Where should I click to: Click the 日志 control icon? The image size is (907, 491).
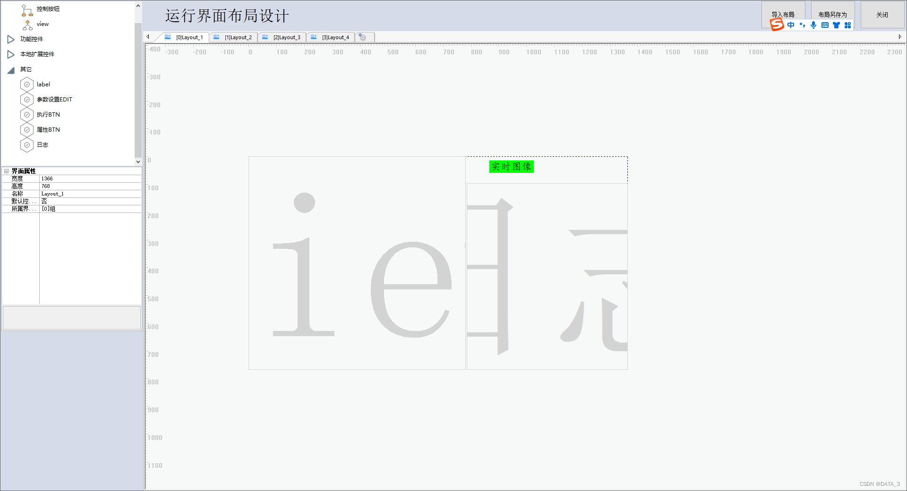tap(27, 144)
